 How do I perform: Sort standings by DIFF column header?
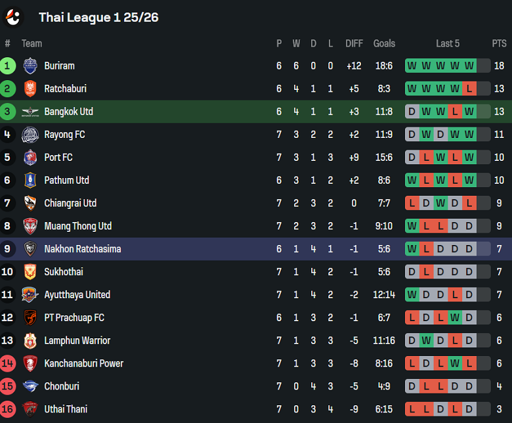354,43
